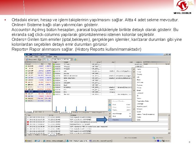Select the highlighted USDCHF symbol row
This screenshot has height=147, width=196.
point(38,91)
